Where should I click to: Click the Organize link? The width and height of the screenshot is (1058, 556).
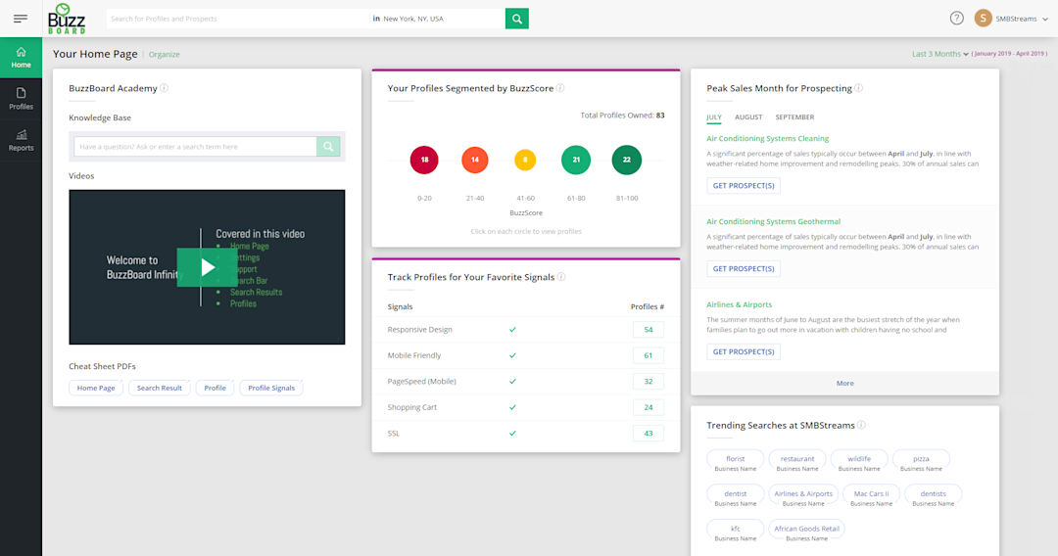(164, 55)
